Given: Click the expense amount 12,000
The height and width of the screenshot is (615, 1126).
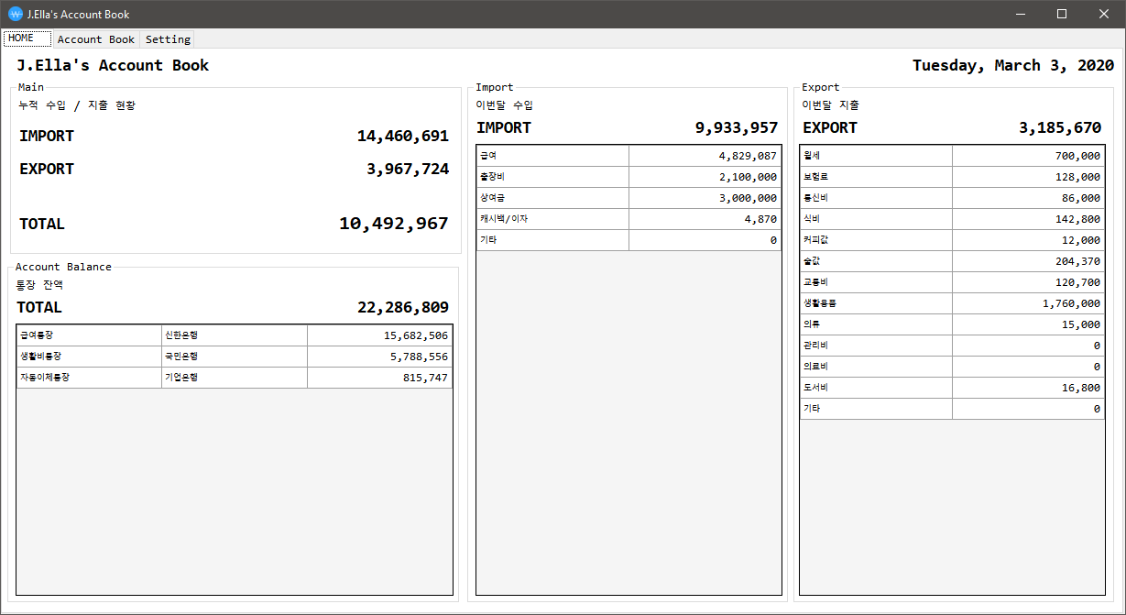Looking at the screenshot, I should 1028,240.
